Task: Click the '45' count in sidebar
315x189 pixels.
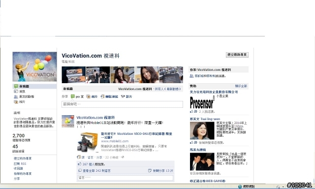Action: click(15, 146)
